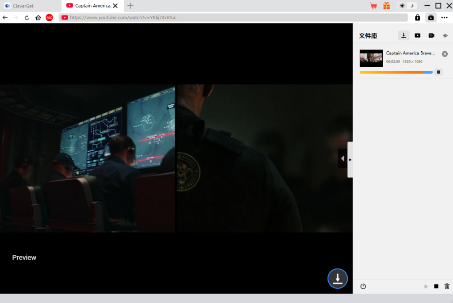
Task: Reload the current page
Action: (27, 18)
